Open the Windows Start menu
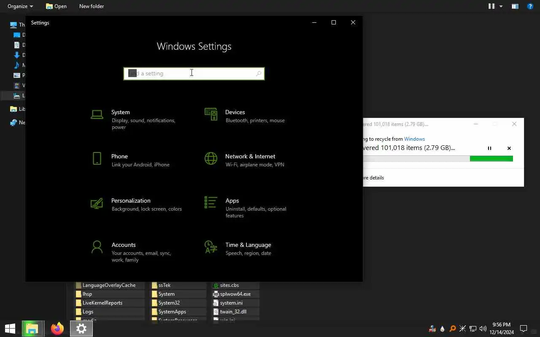The image size is (540, 337). [x=10, y=329]
